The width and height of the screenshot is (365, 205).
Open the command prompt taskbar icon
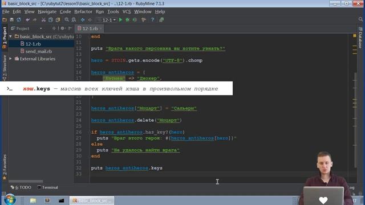pyautogui.click(x=61, y=200)
